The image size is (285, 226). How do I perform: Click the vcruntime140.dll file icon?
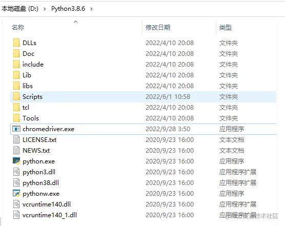click(x=16, y=204)
